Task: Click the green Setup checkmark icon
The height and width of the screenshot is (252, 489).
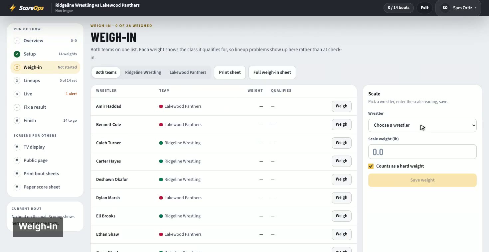Action: tap(17, 54)
